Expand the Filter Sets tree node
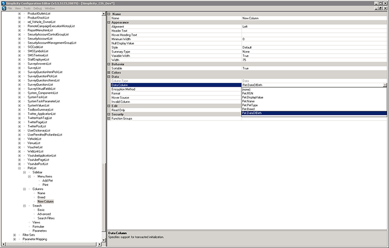 coord(15,235)
